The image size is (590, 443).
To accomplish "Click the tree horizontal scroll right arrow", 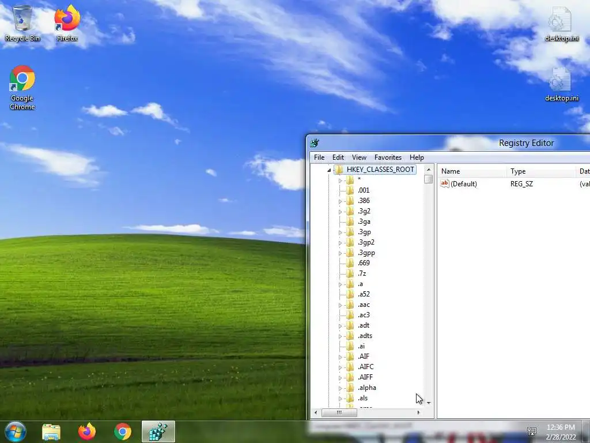I will click(x=418, y=412).
